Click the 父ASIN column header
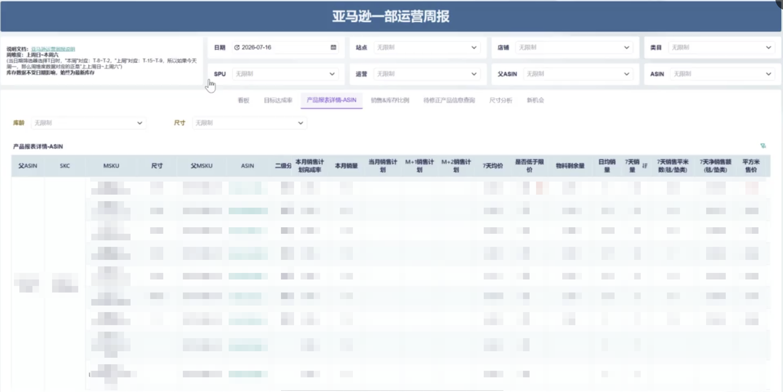This screenshot has width=783, height=392. pos(28,165)
